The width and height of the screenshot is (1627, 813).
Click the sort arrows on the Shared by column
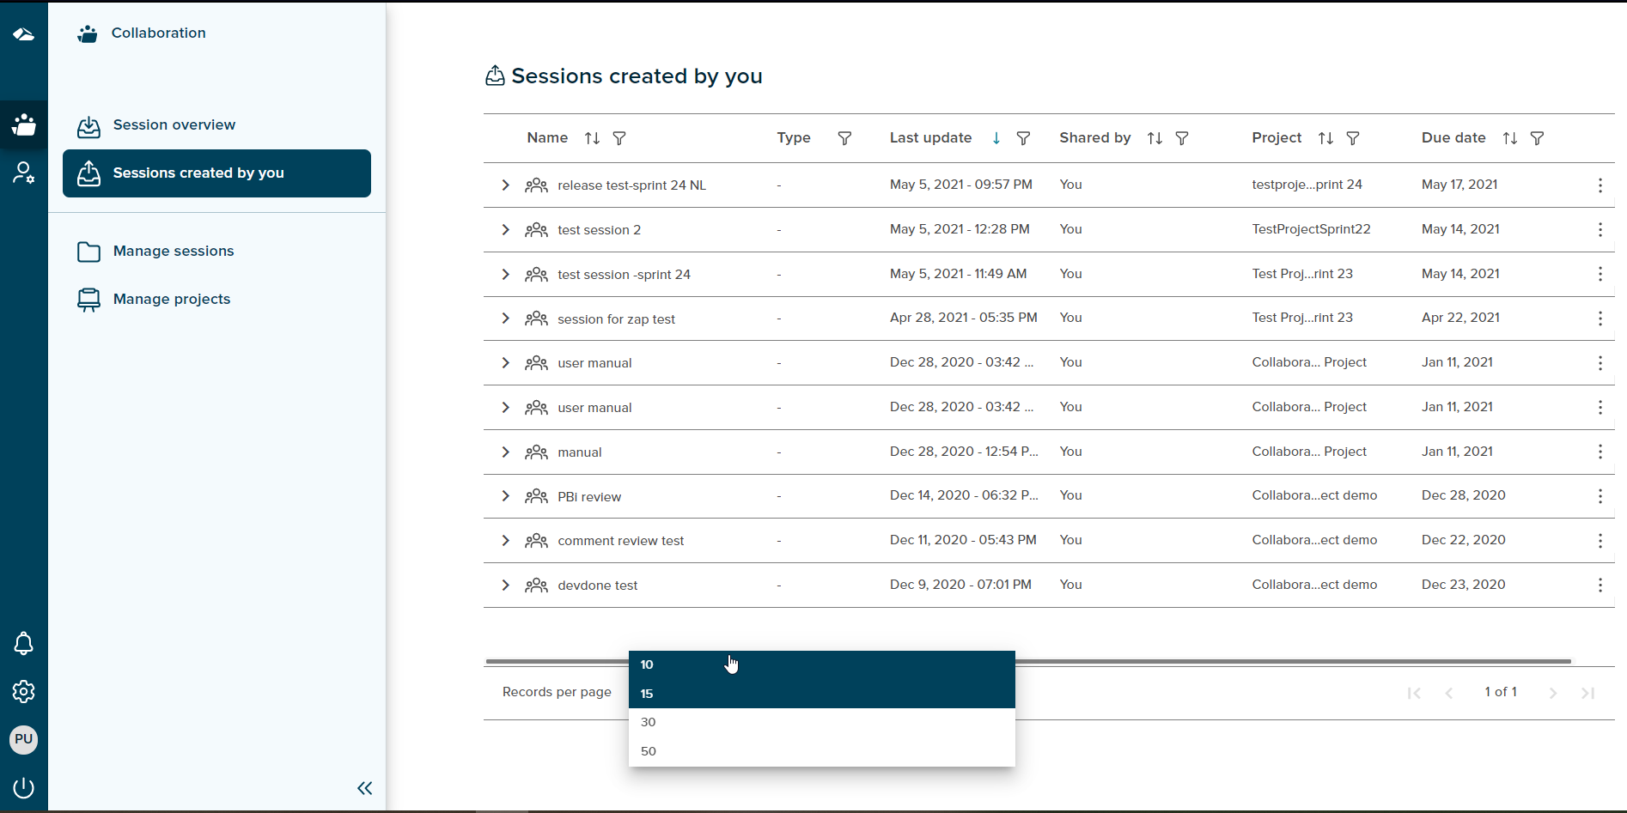coord(1154,137)
